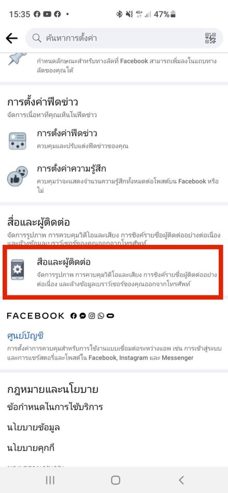
Task: Tap the WhatsApp logo beside FACEBOOK
Action: coord(101,316)
